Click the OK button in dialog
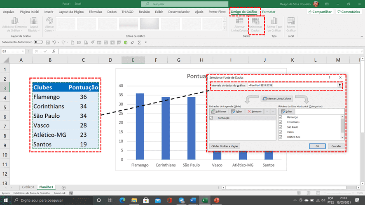This screenshot has height=205, width=365. [x=317, y=146]
